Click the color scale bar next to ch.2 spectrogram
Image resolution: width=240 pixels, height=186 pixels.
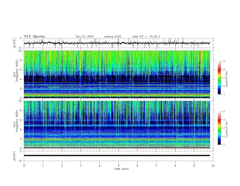click(219, 128)
